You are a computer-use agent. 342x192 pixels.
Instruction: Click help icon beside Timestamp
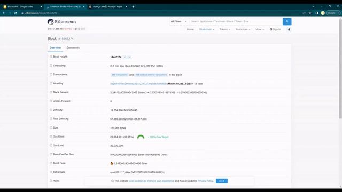51,66
